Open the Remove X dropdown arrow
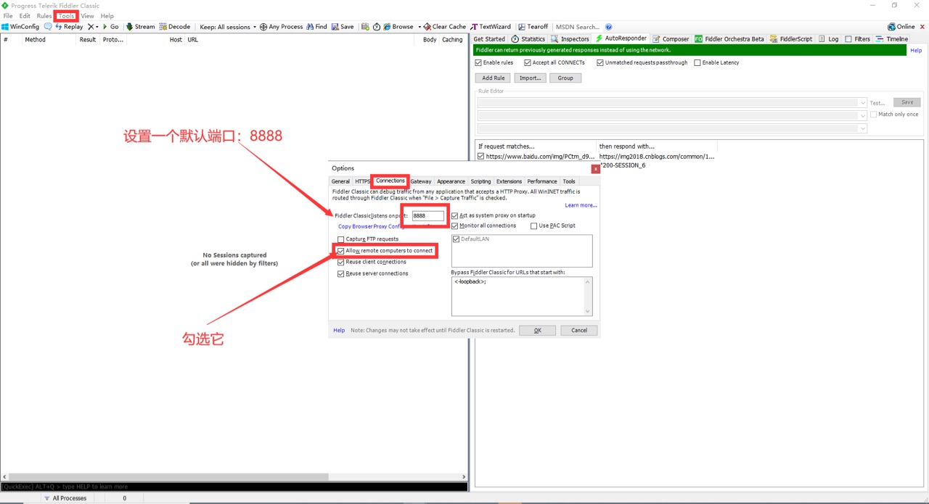 pos(97,27)
